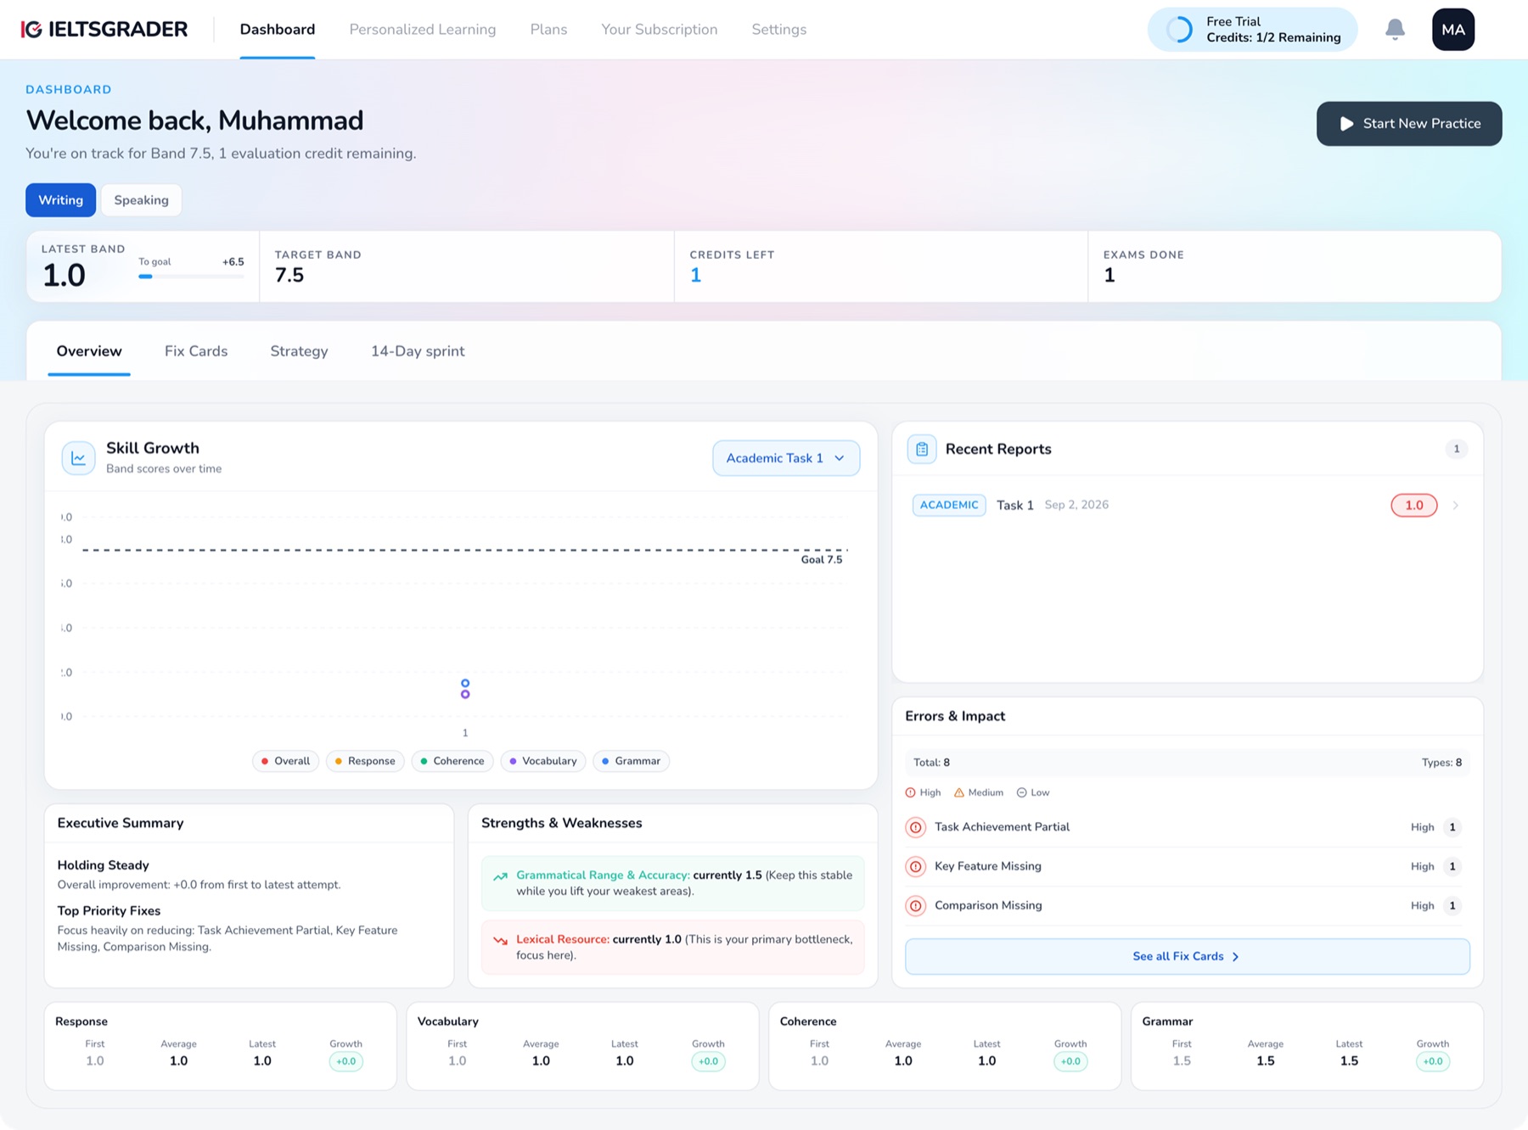Click the IELTSGRADER logo

[104, 30]
